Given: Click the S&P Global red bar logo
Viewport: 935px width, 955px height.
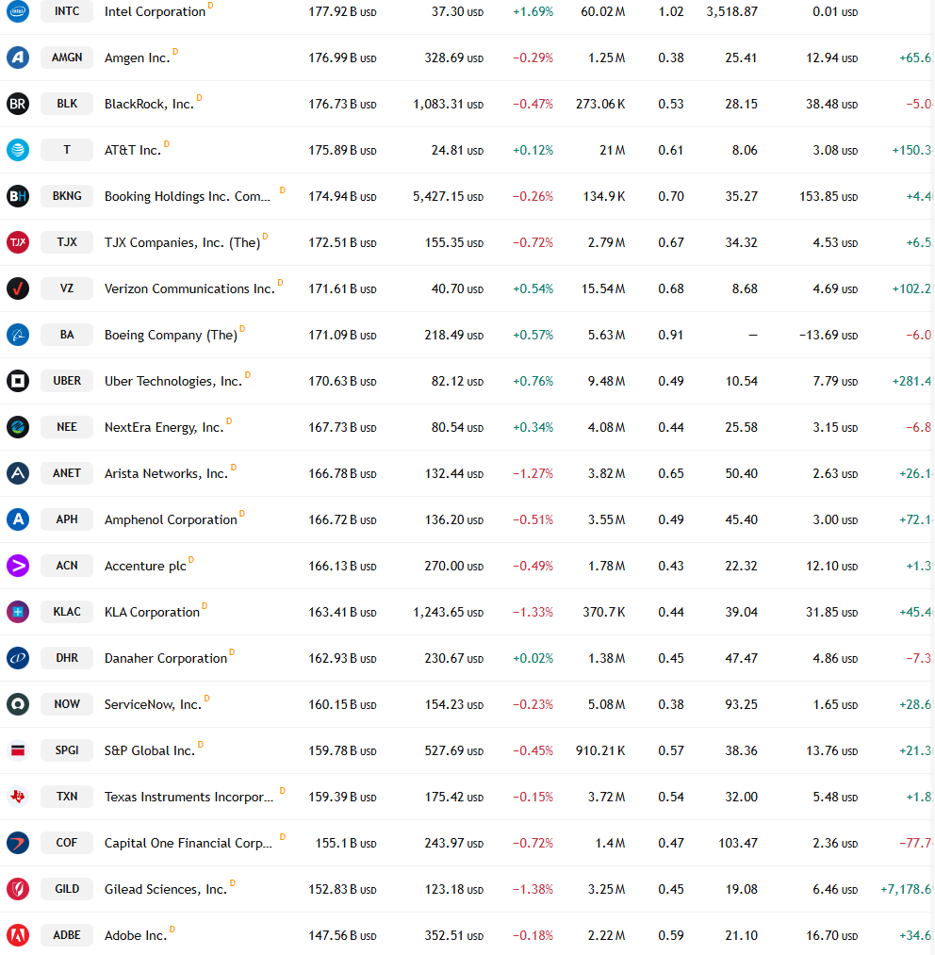Looking at the screenshot, I should 18,750.
